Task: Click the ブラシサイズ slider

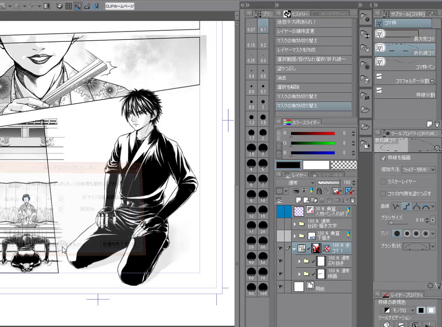Action: (x=397, y=222)
